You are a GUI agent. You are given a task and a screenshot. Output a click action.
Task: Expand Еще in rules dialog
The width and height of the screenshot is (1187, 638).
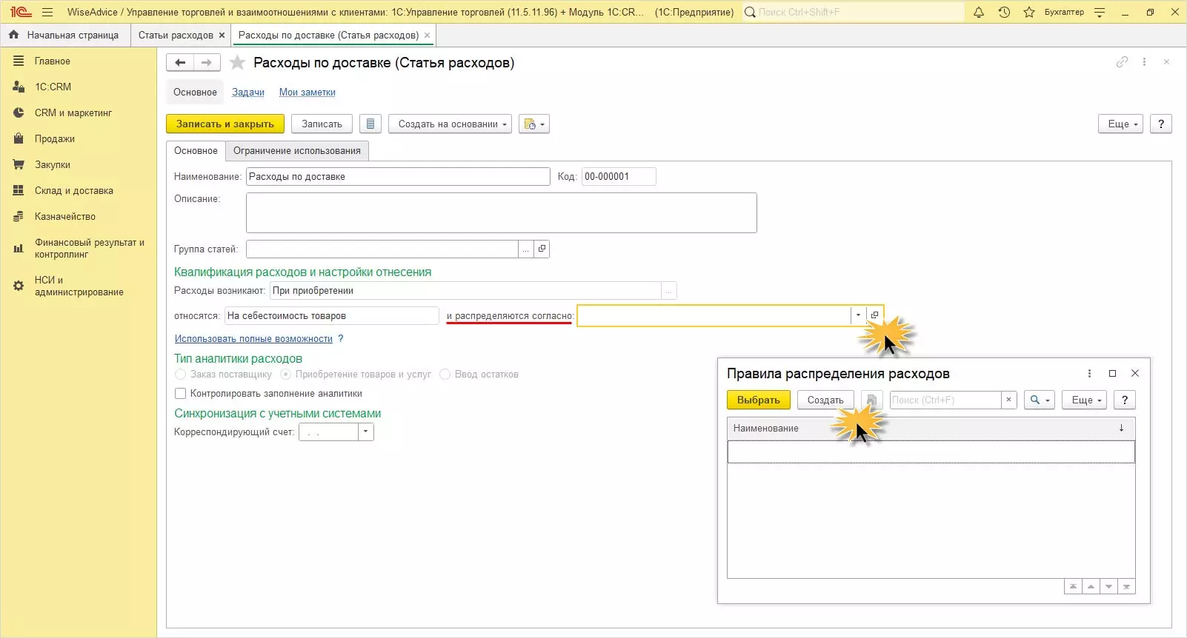tap(1084, 400)
